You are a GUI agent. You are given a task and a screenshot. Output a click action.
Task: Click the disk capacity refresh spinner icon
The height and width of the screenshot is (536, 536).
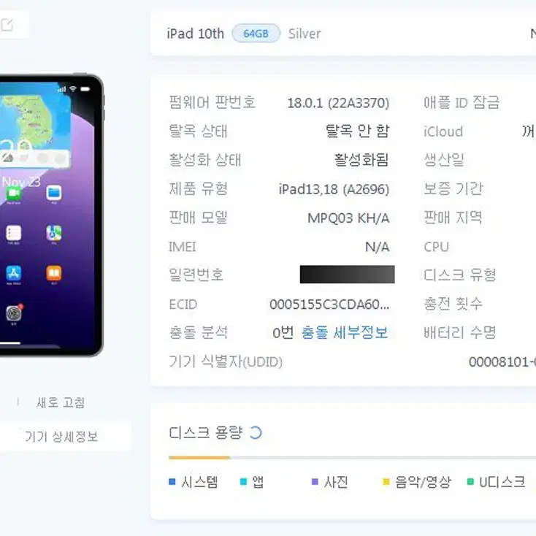pos(256,433)
